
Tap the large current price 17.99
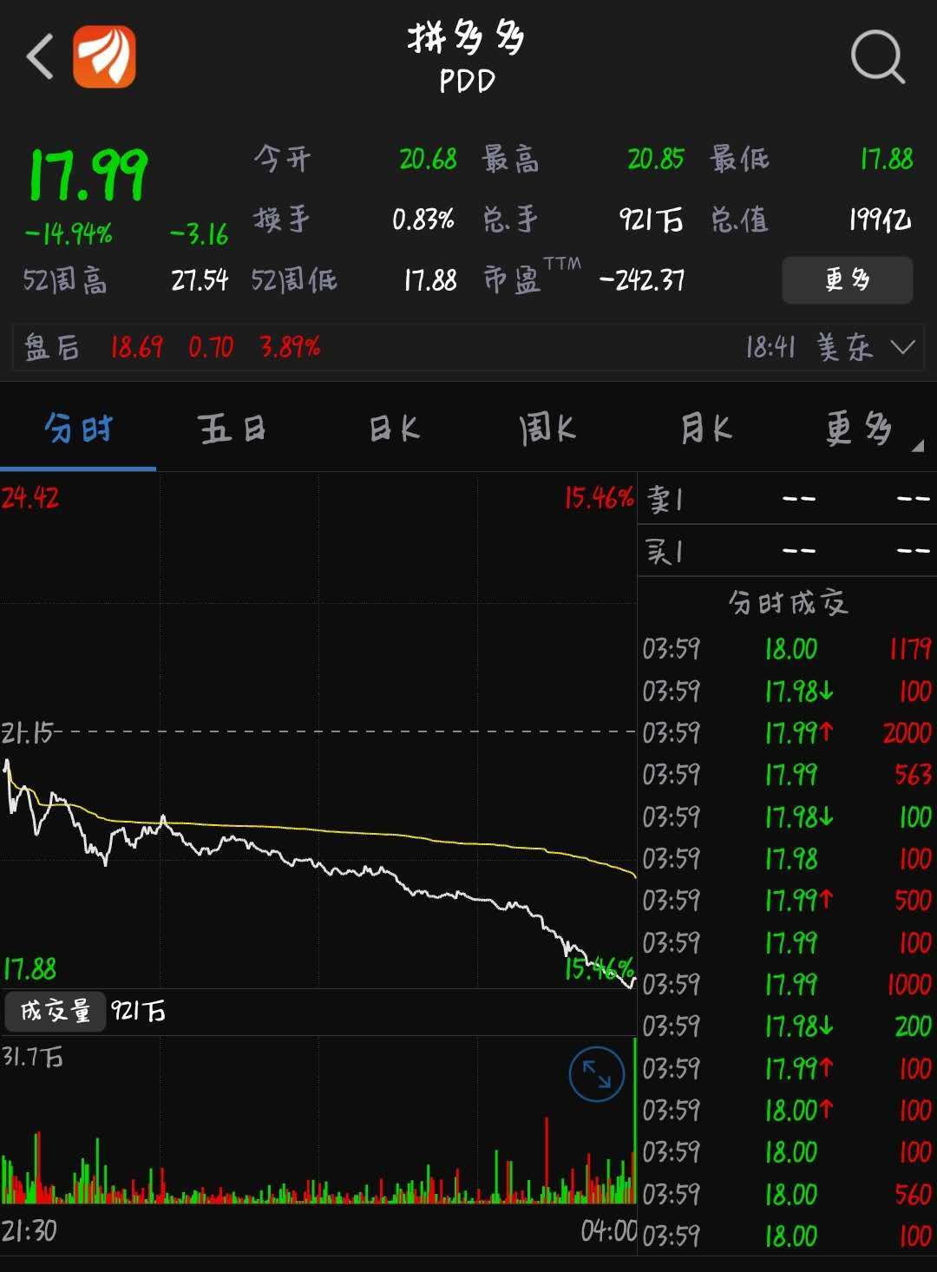[x=88, y=175]
